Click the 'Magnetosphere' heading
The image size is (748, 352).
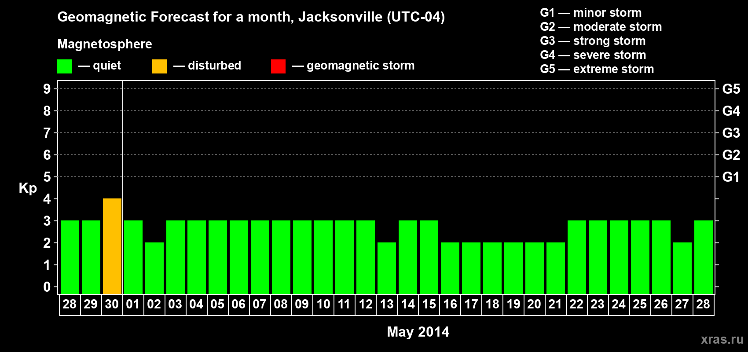click(x=105, y=44)
